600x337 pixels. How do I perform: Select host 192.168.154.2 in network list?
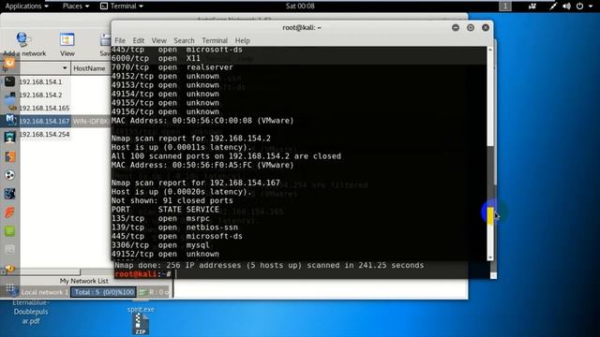(x=40, y=95)
